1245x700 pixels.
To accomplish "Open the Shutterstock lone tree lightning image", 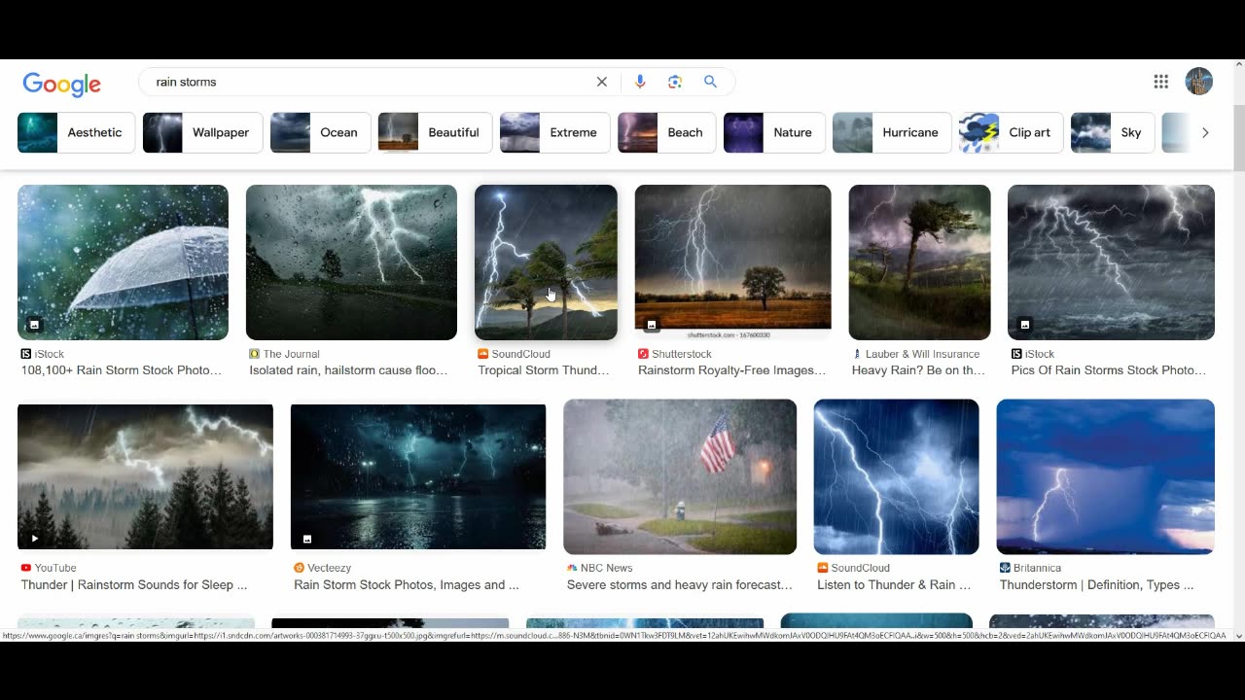I will point(733,262).
